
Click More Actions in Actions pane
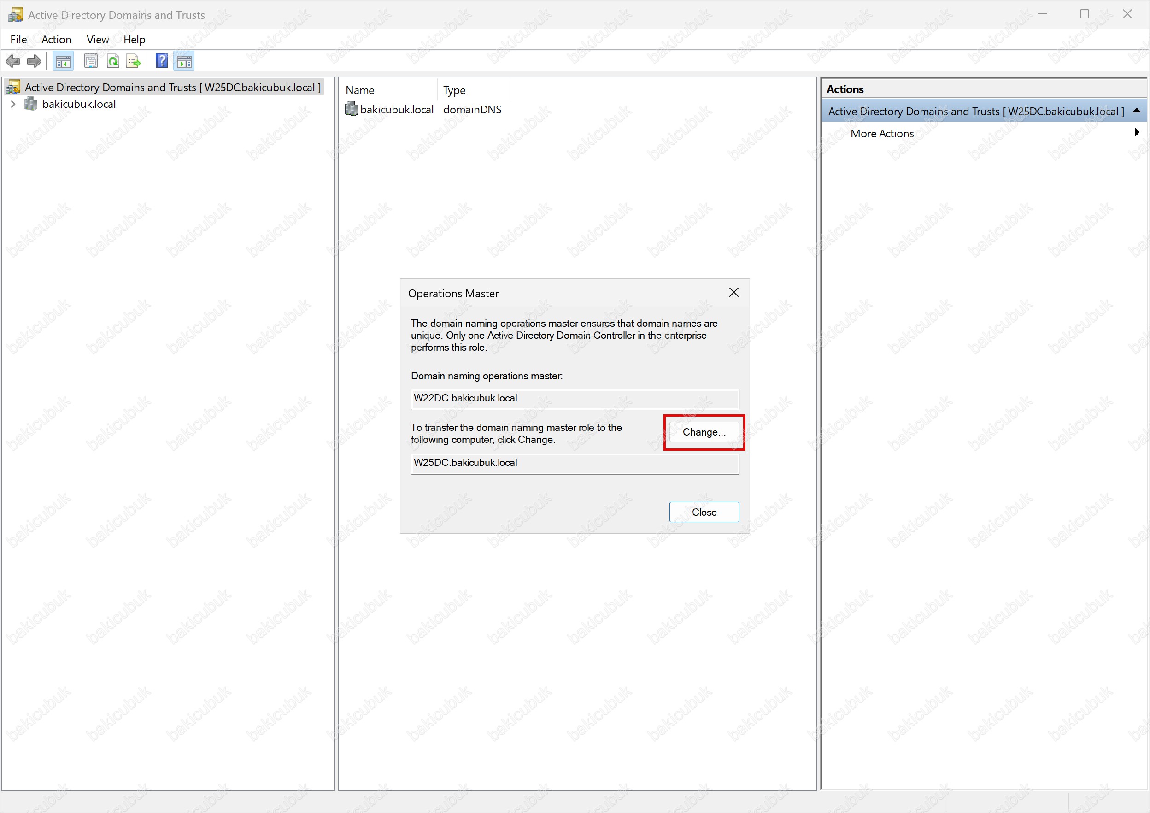[882, 134]
